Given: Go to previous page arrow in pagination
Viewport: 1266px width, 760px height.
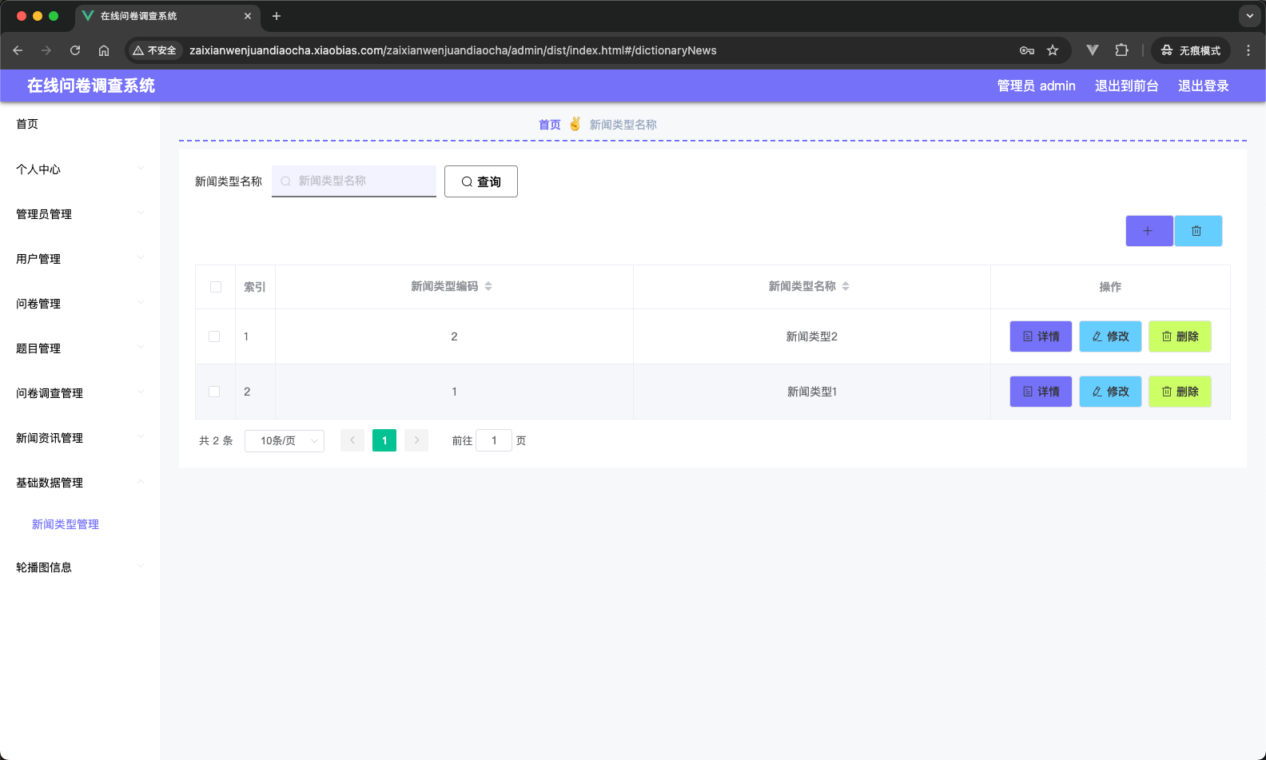Looking at the screenshot, I should [x=352, y=440].
